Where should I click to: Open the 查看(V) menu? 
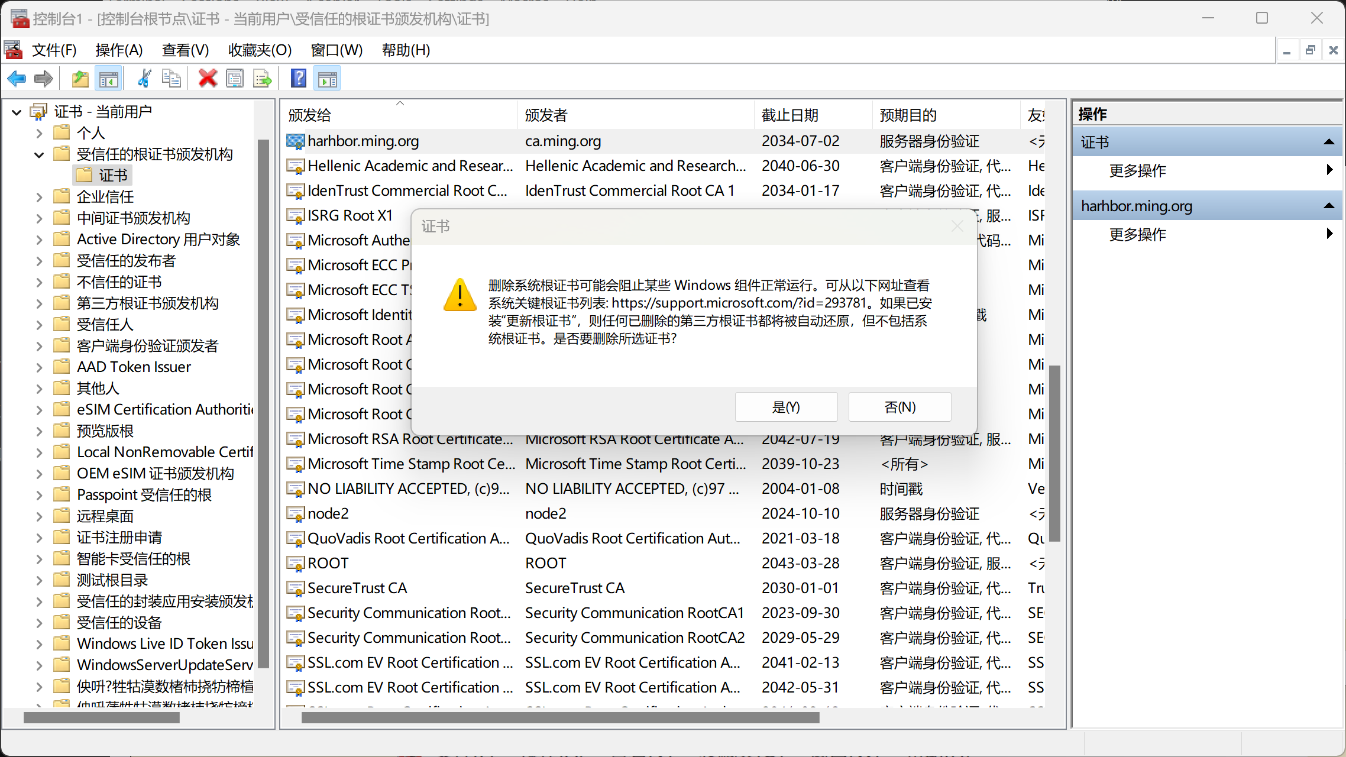point(185,50)
